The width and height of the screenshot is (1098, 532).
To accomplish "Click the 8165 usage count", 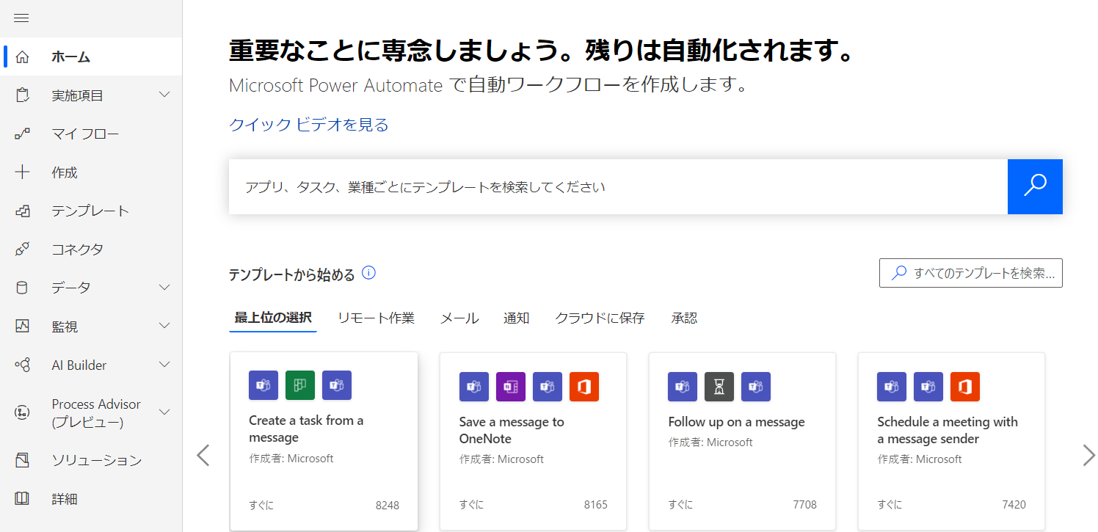I will coord(595,505).
